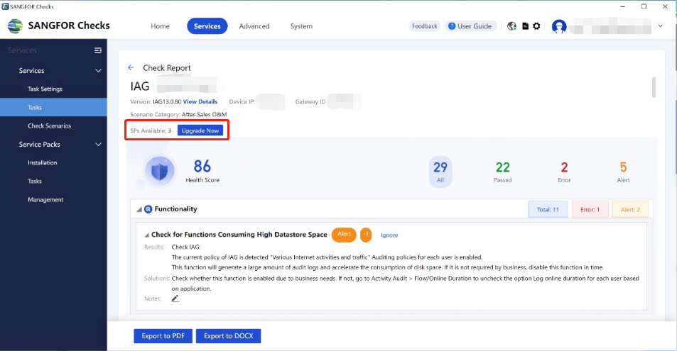Click the Functionality category icon
Screen dimensions: 677x351
pos(148,209)
